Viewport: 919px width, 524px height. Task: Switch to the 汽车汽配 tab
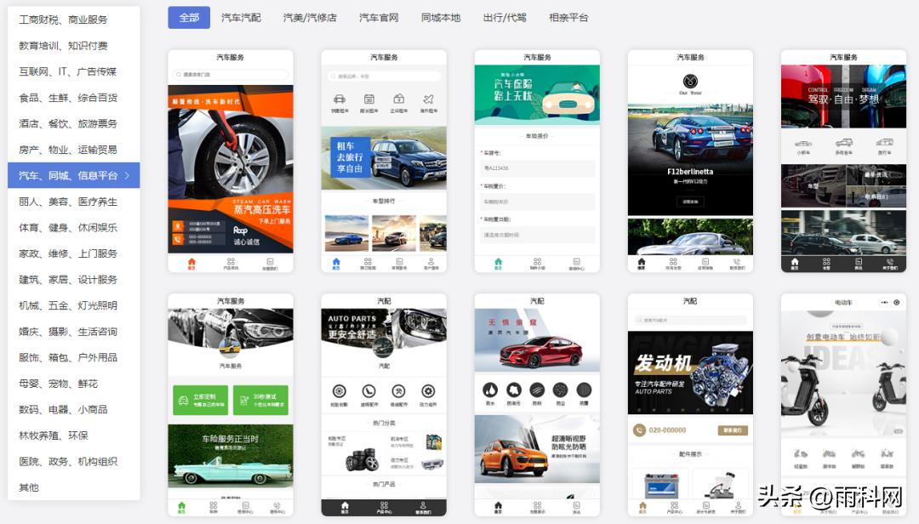(x=241, y=18)
